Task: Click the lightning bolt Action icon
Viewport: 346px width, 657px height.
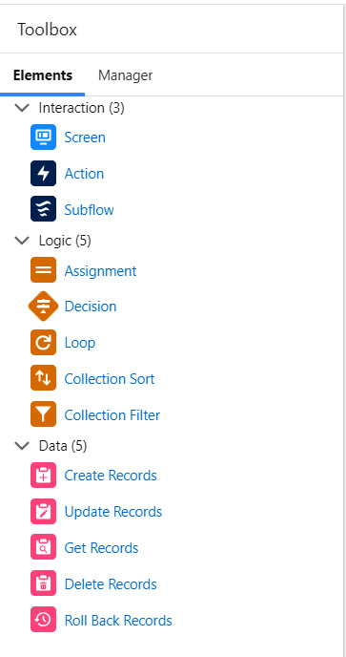Action: (x=43, y=174)
